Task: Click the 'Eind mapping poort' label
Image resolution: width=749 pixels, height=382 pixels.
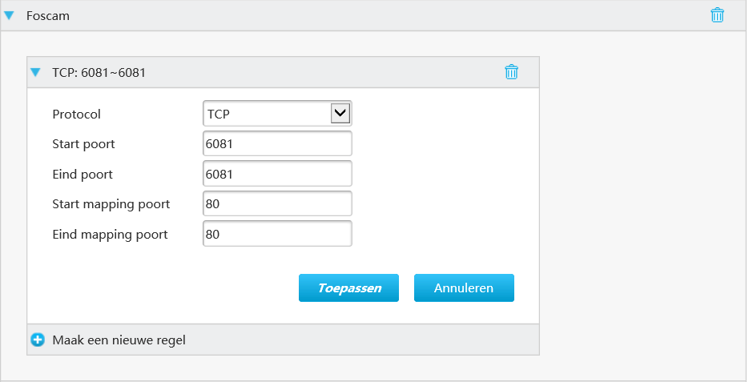Action: 110,234
